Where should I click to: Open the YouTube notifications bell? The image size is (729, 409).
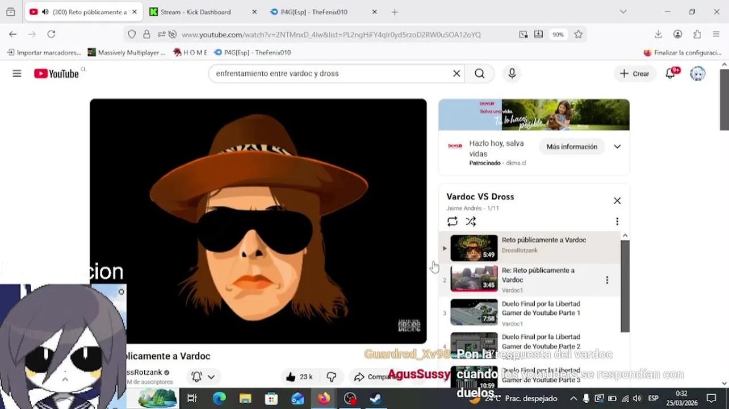[x=671, y=73]
